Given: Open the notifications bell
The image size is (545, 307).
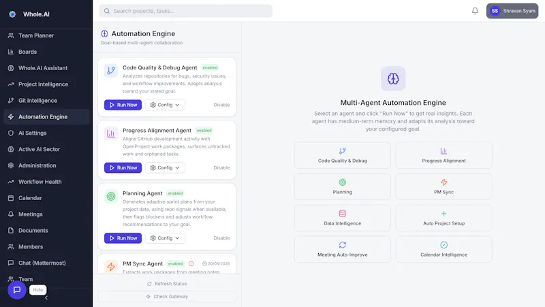Looking at the screenshot, I should point(475,11).
